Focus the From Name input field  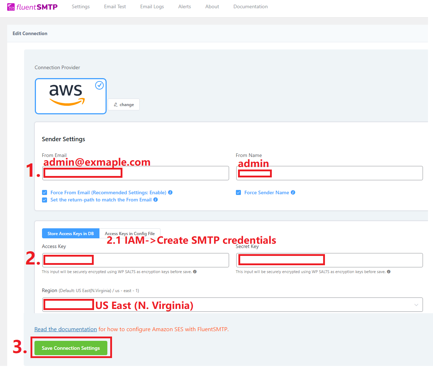click(329, 173)
